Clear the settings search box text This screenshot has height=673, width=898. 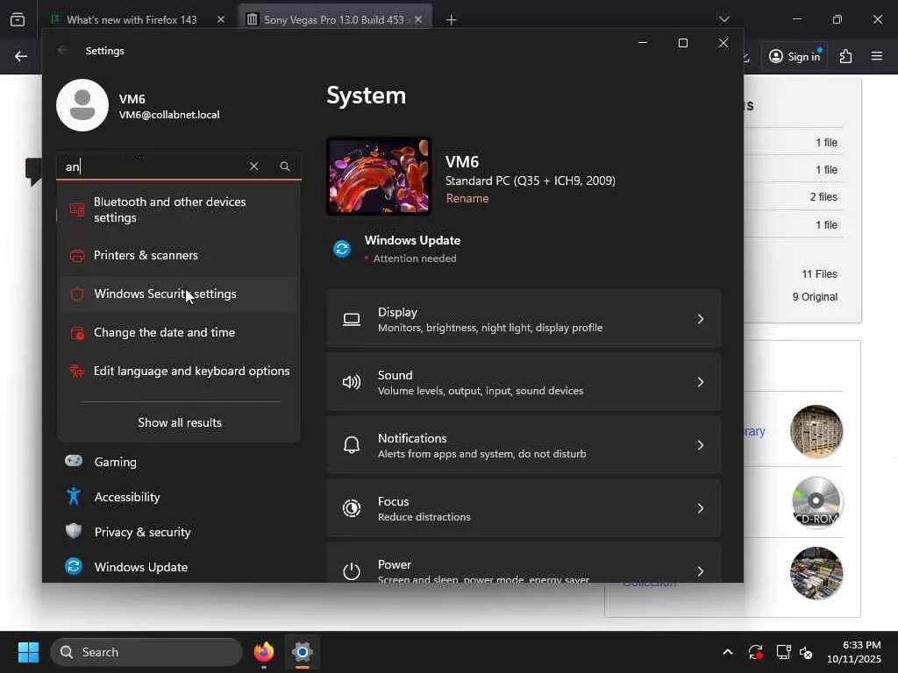(x=253, y=166)
